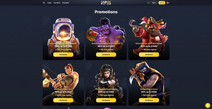This screenshot has width=212, height=109.
Task: Click the yellow Sign Up button
Action: pyautogui.click(x=162, y=3)
